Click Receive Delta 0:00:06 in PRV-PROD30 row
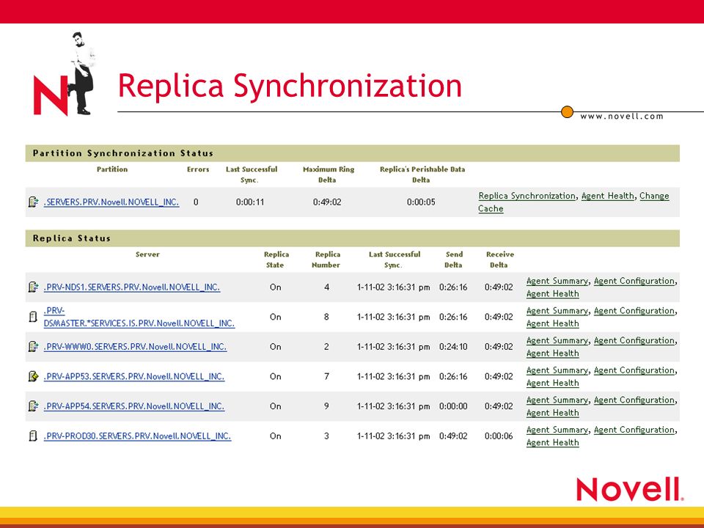This screenshot has width=704, height=528. point(499,436)
